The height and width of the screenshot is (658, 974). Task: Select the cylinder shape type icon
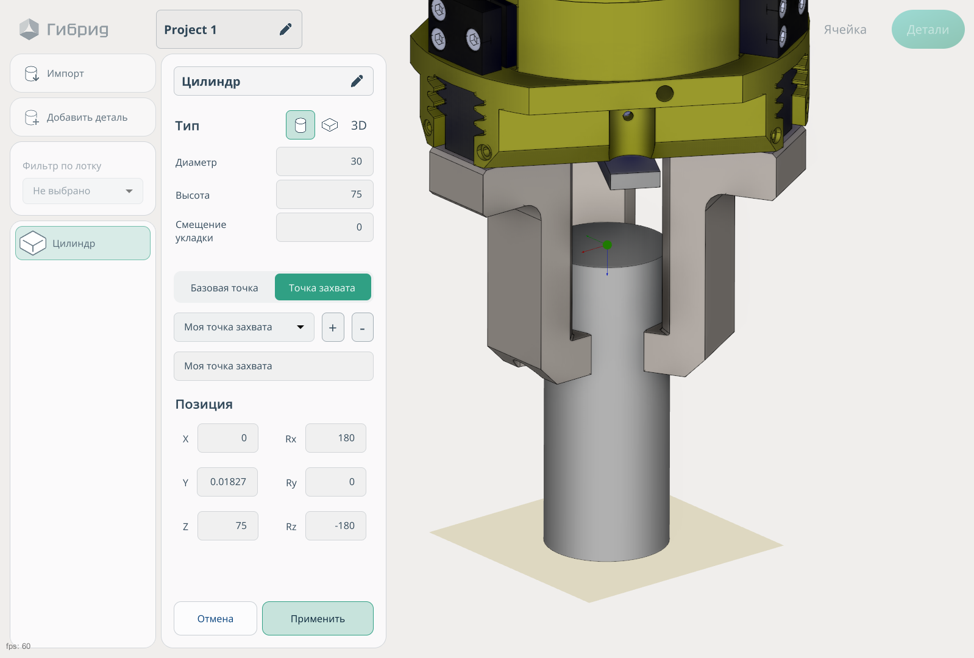coord(300,125)
